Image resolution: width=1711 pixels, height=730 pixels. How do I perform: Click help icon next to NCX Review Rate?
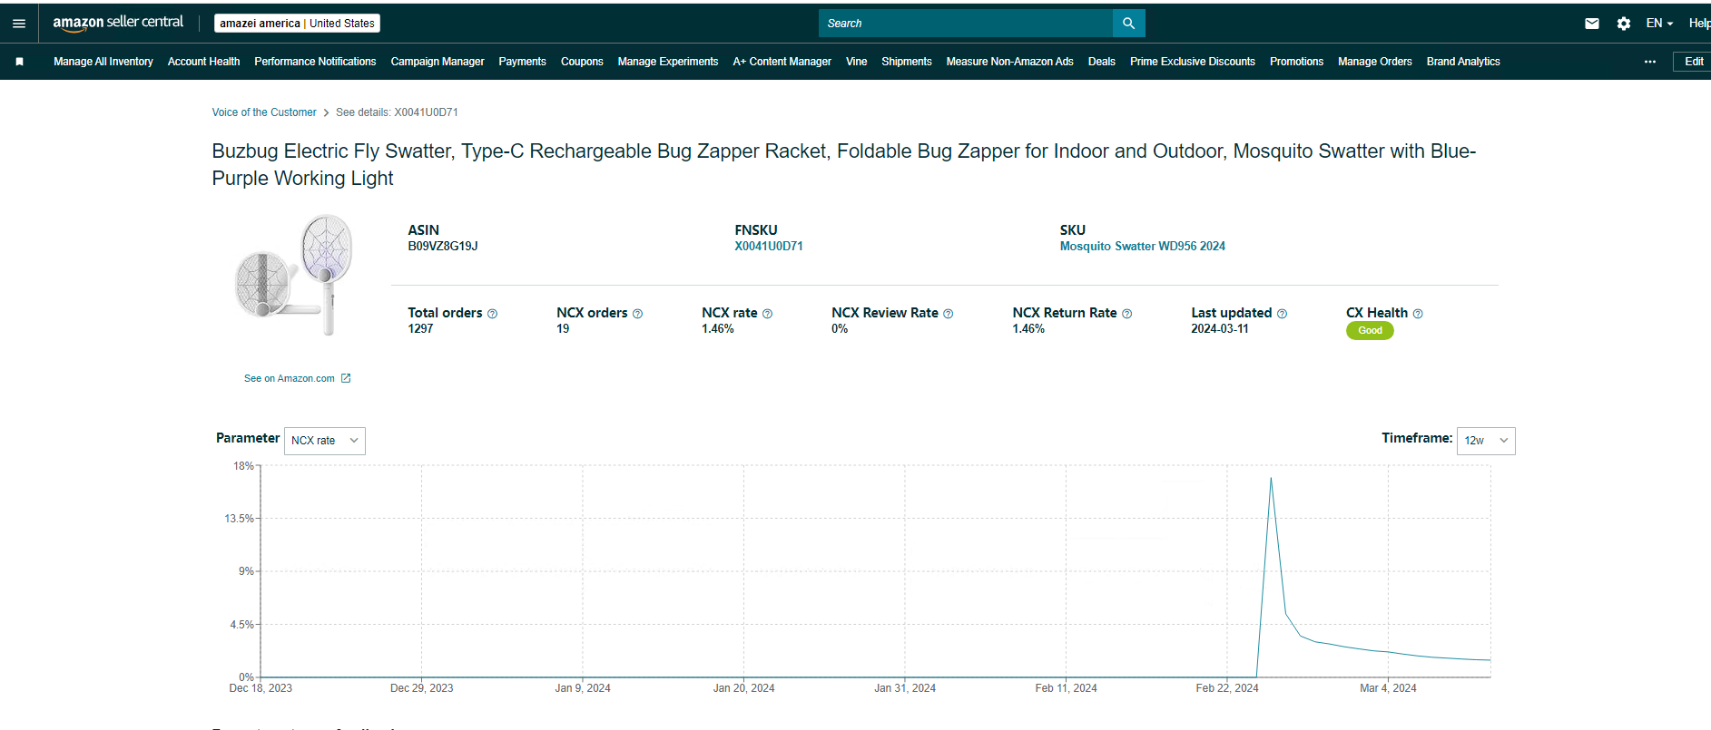click(x=949, y=314)
